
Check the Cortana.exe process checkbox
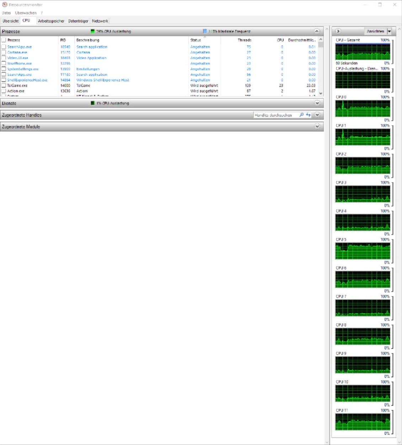coord(4,52)
